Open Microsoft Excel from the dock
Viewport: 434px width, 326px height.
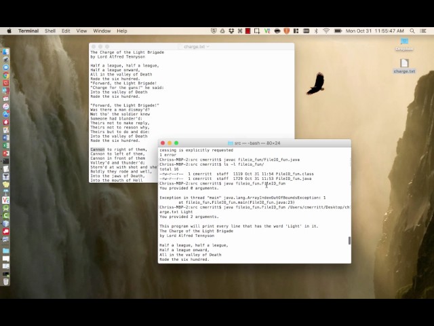tap(6, 145)
